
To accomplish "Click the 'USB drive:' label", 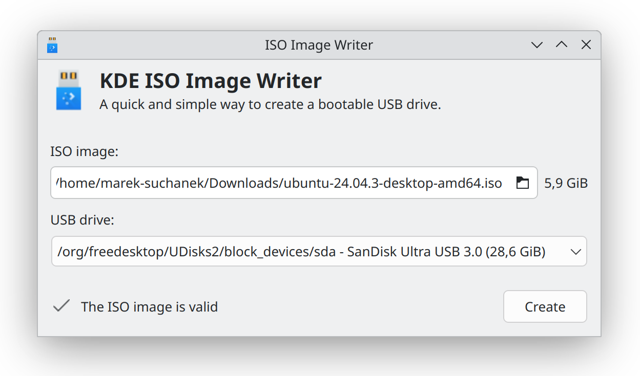I will (x=82, y=220).
